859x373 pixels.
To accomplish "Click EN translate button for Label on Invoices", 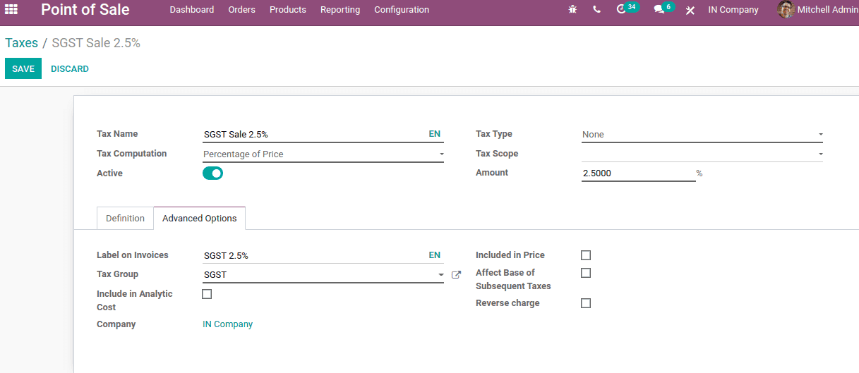I will pos(435,255).
